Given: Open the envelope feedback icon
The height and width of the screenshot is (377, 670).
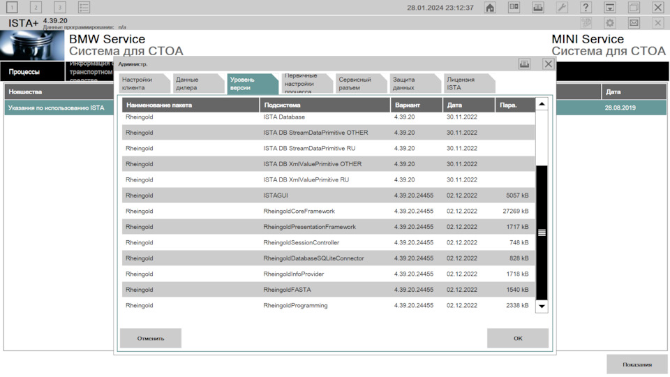Looking at the screenshot, I should (634, 22).
